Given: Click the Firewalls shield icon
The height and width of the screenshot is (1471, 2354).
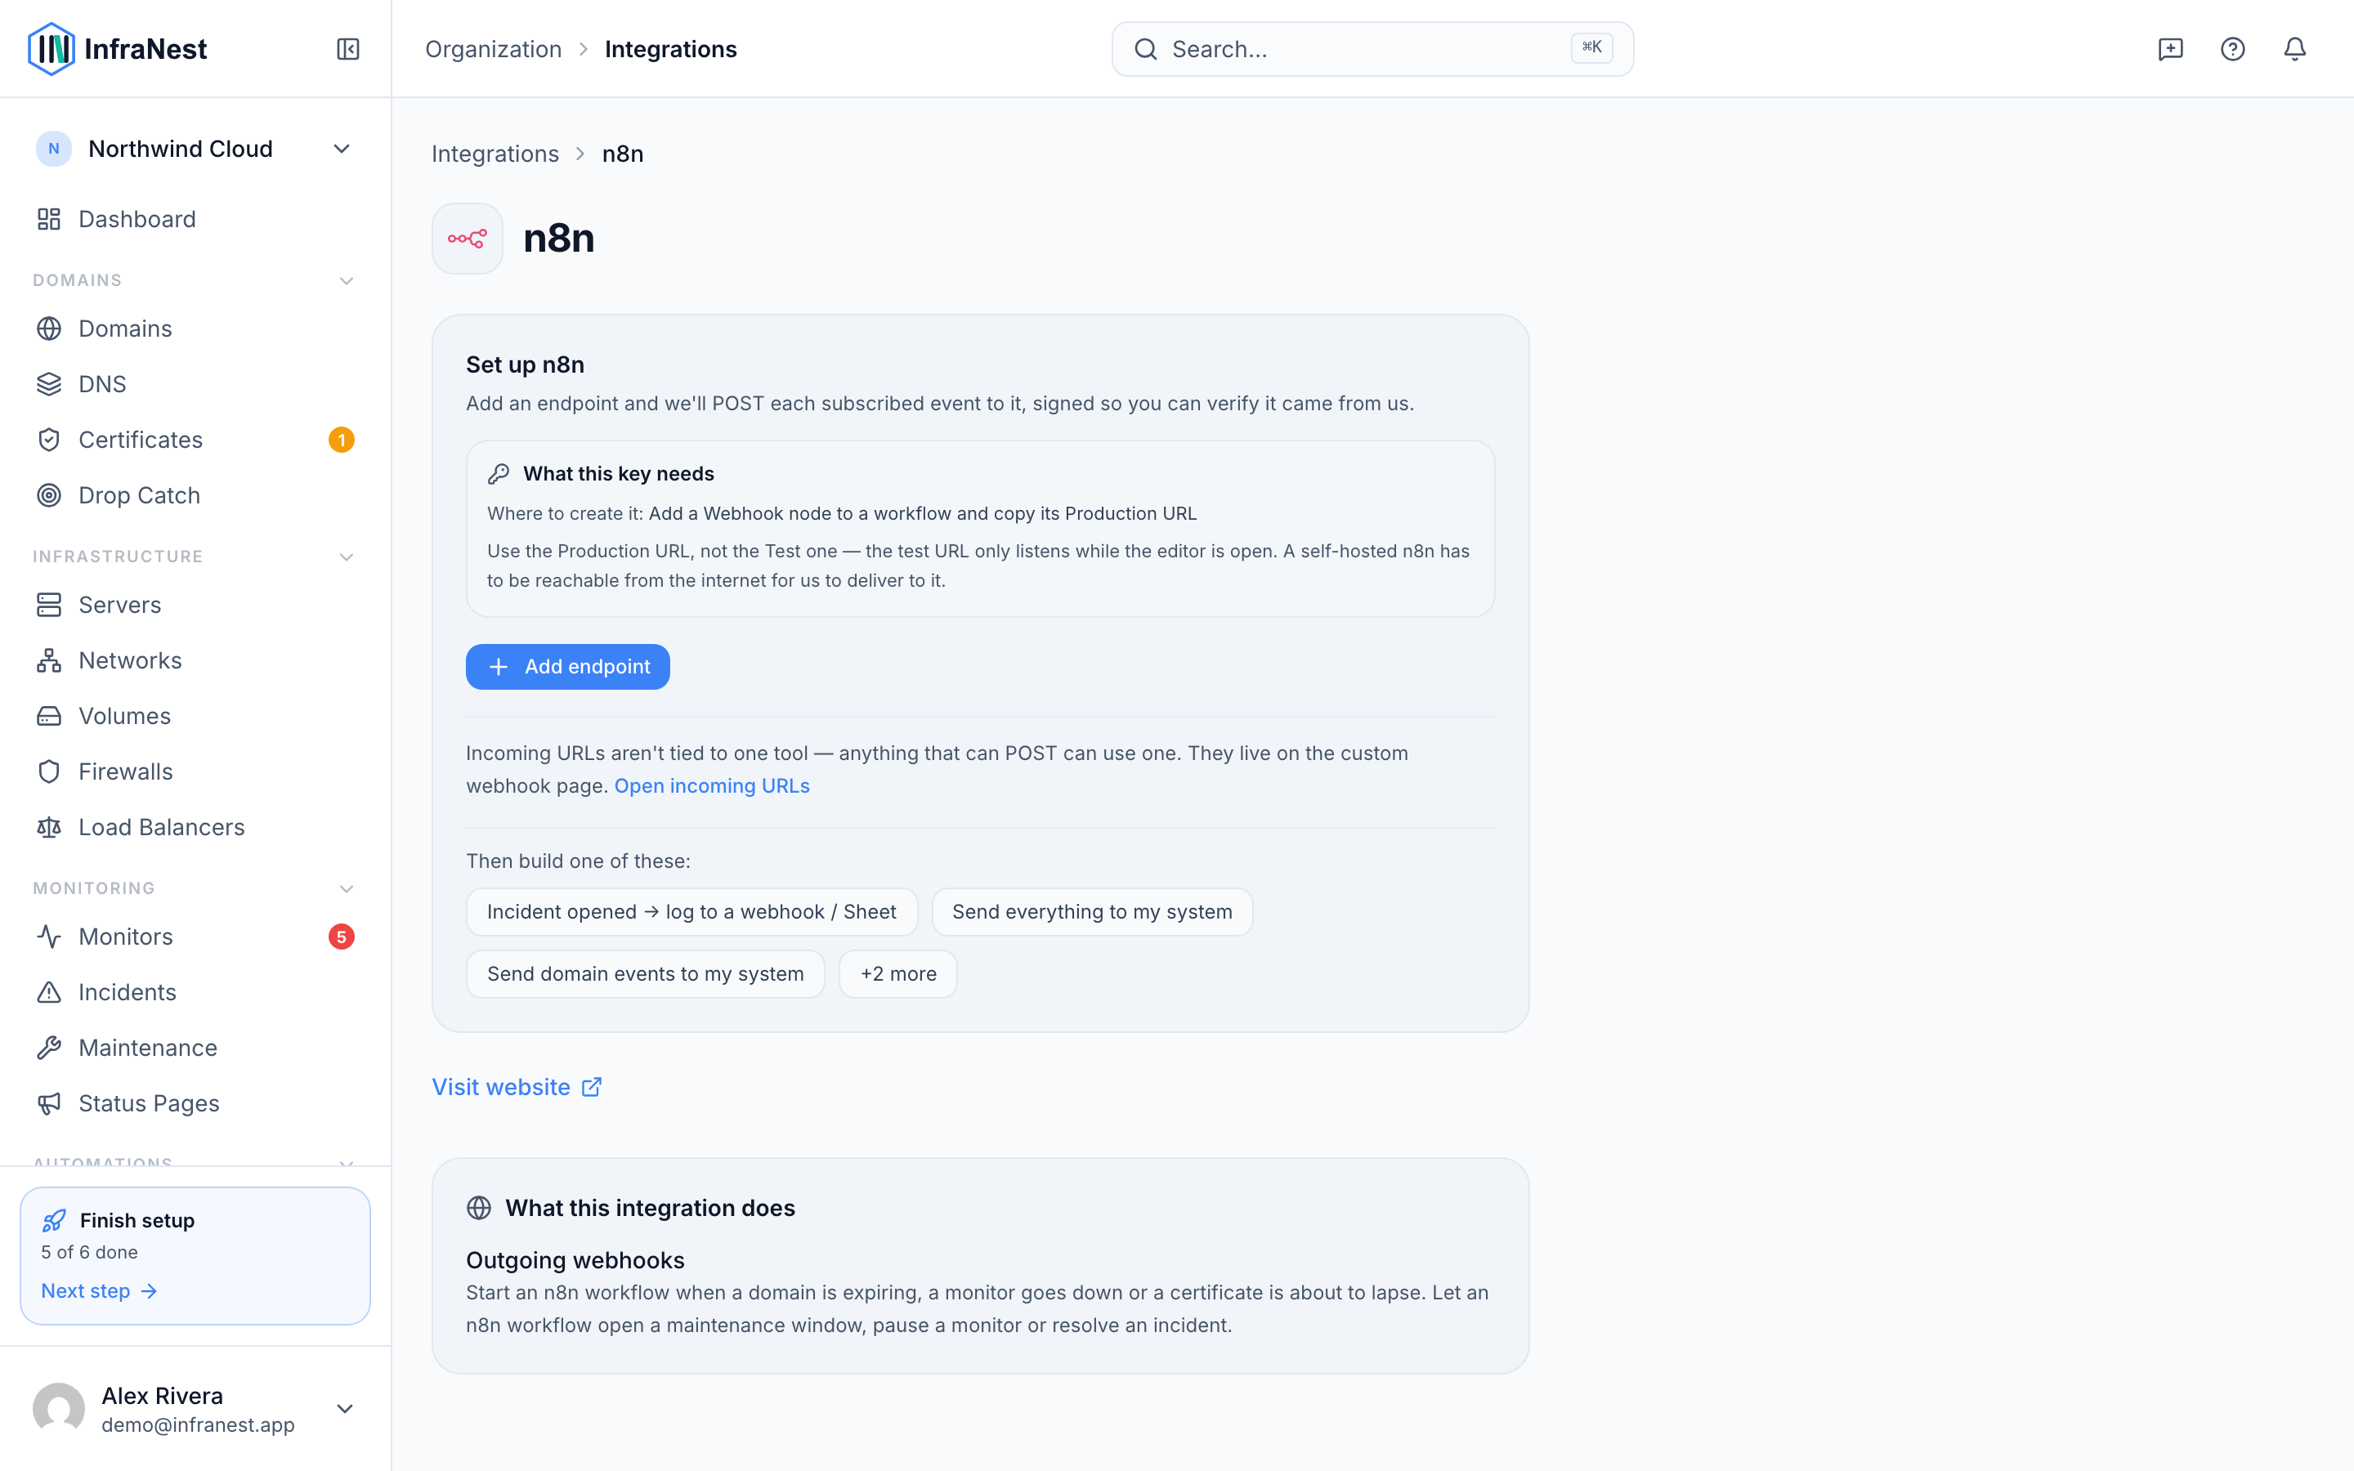Looking at the screenshot, I should coord(49,771).
